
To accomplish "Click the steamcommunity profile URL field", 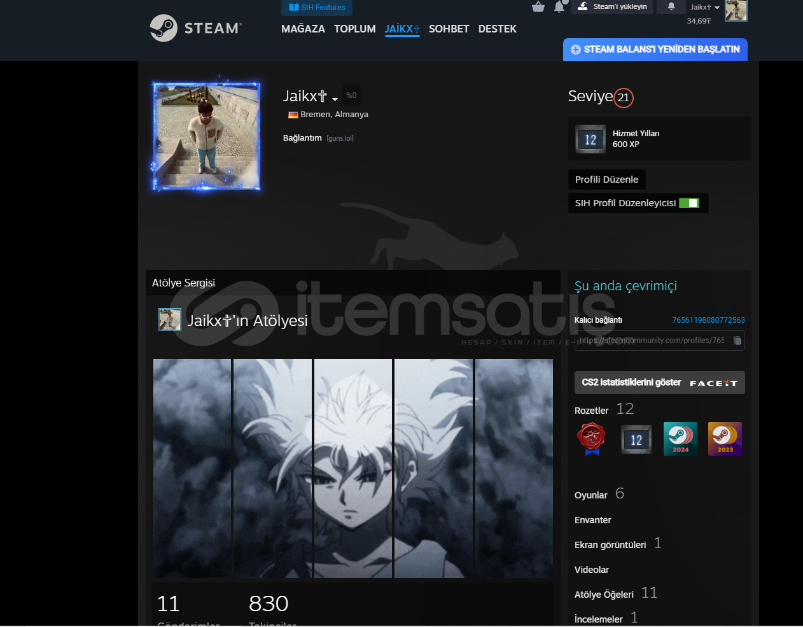I will pyautogui.click(x=660, y=341).
